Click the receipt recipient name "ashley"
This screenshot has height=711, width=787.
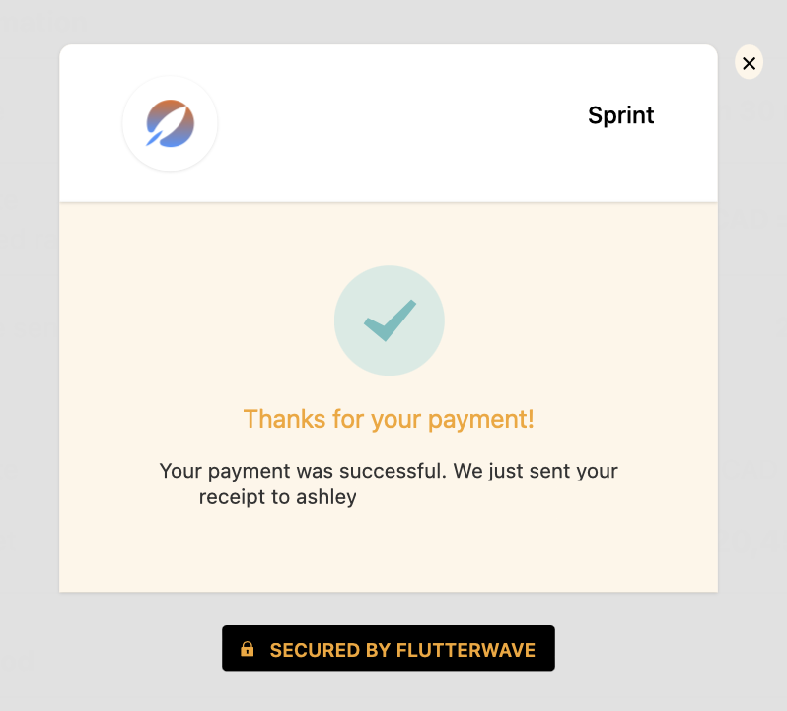click(x=326, y=497)
